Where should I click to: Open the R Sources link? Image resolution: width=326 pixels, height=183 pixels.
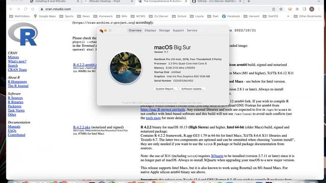tap(15, 98)
